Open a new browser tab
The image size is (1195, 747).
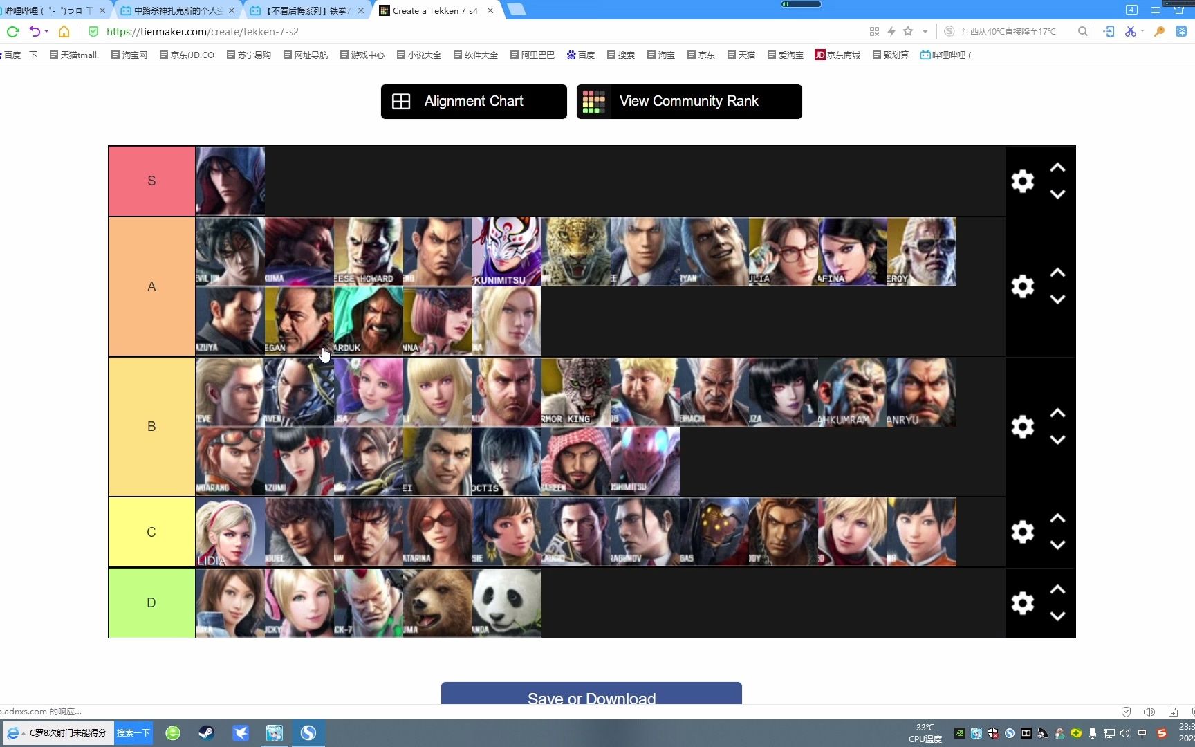(x=517, y=10)
